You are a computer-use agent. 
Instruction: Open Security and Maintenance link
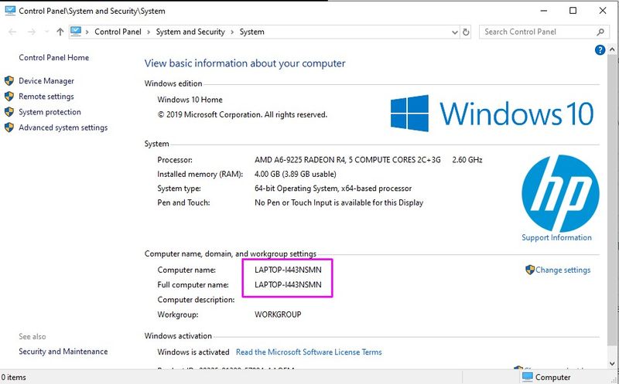click(63, 352)
